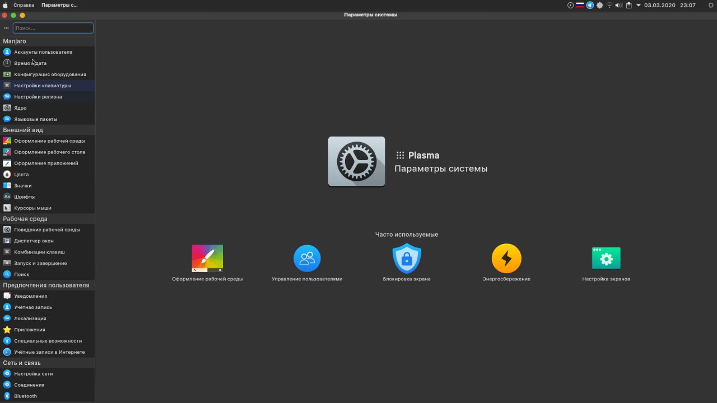Viewport: 717px width, 403px height.
Task: Open the Russian flag keyboard layout indicator
Action: pyautogui.click(x=580, y=5)
